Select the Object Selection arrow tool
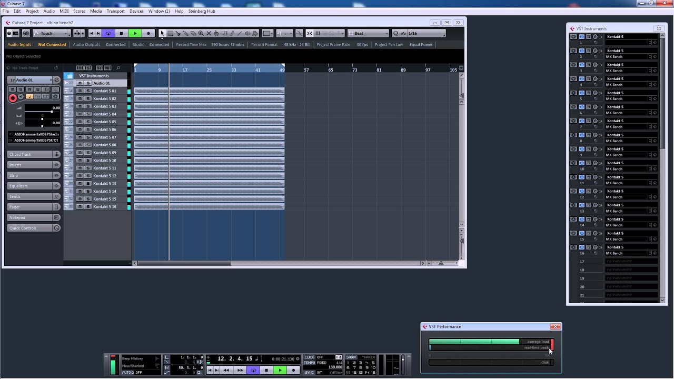The width and height of the screenshot is (674, 379). point(162,33)
